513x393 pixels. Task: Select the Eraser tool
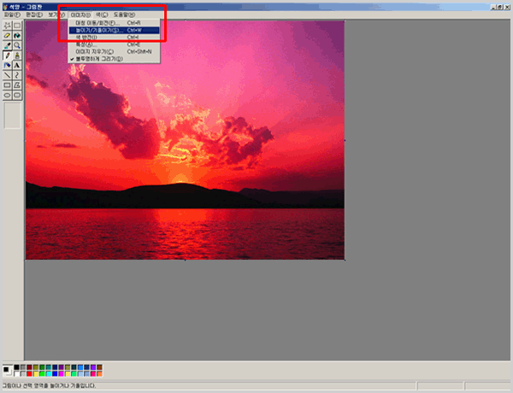pyautogui.click(x=8, y=35)
